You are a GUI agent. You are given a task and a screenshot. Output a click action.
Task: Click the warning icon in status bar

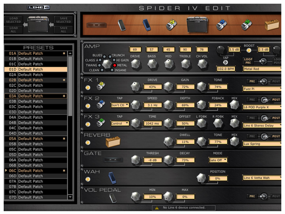click(x=157, y=208)
